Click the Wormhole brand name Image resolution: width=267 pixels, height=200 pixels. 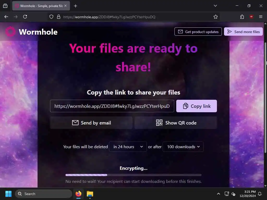(38, 32)
